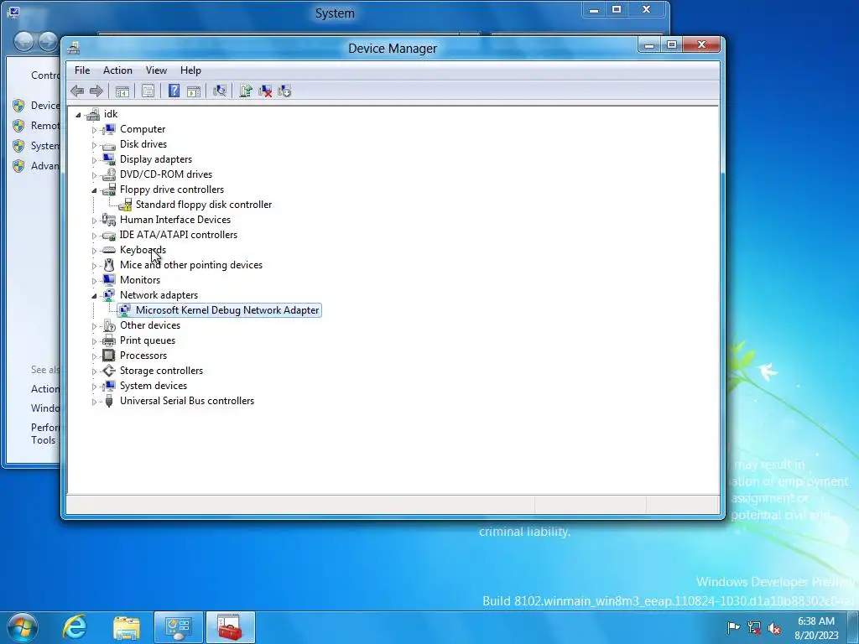
Task: Click the Mice and other pointing devices mouse icon
Action: [x=109, y=265]
